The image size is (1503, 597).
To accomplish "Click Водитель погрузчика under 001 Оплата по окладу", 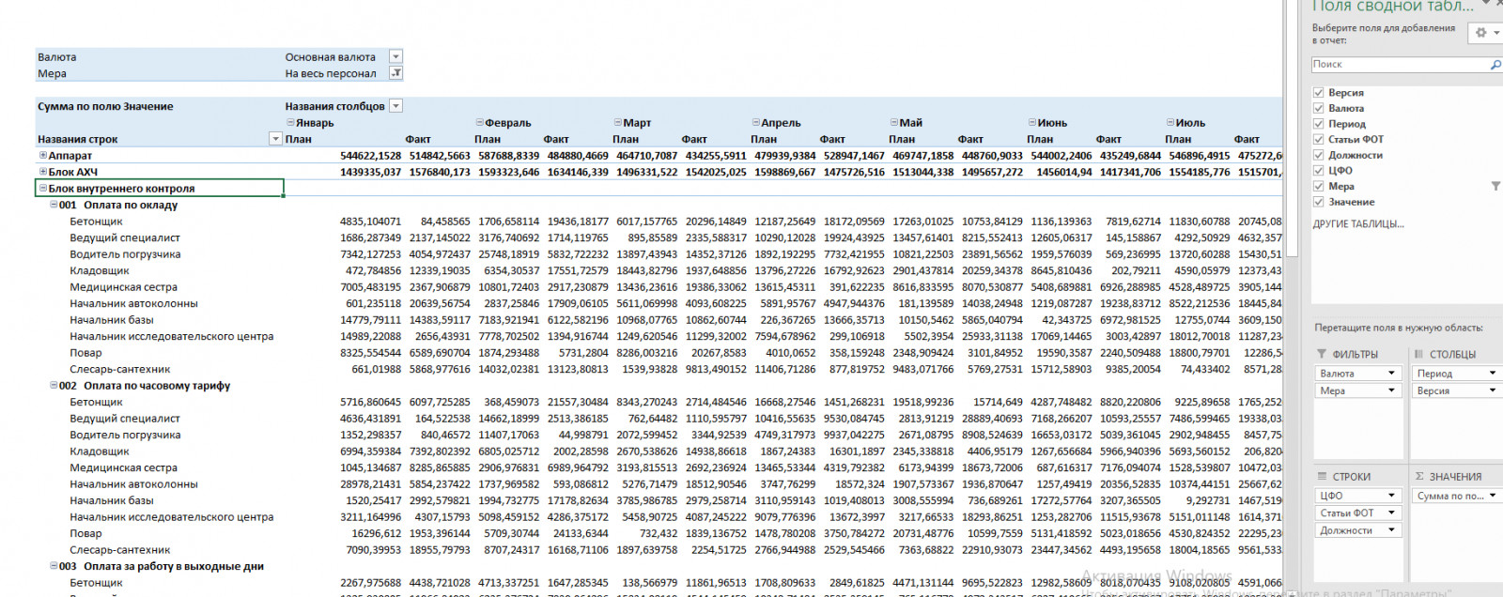I will (x=125, y=254).
